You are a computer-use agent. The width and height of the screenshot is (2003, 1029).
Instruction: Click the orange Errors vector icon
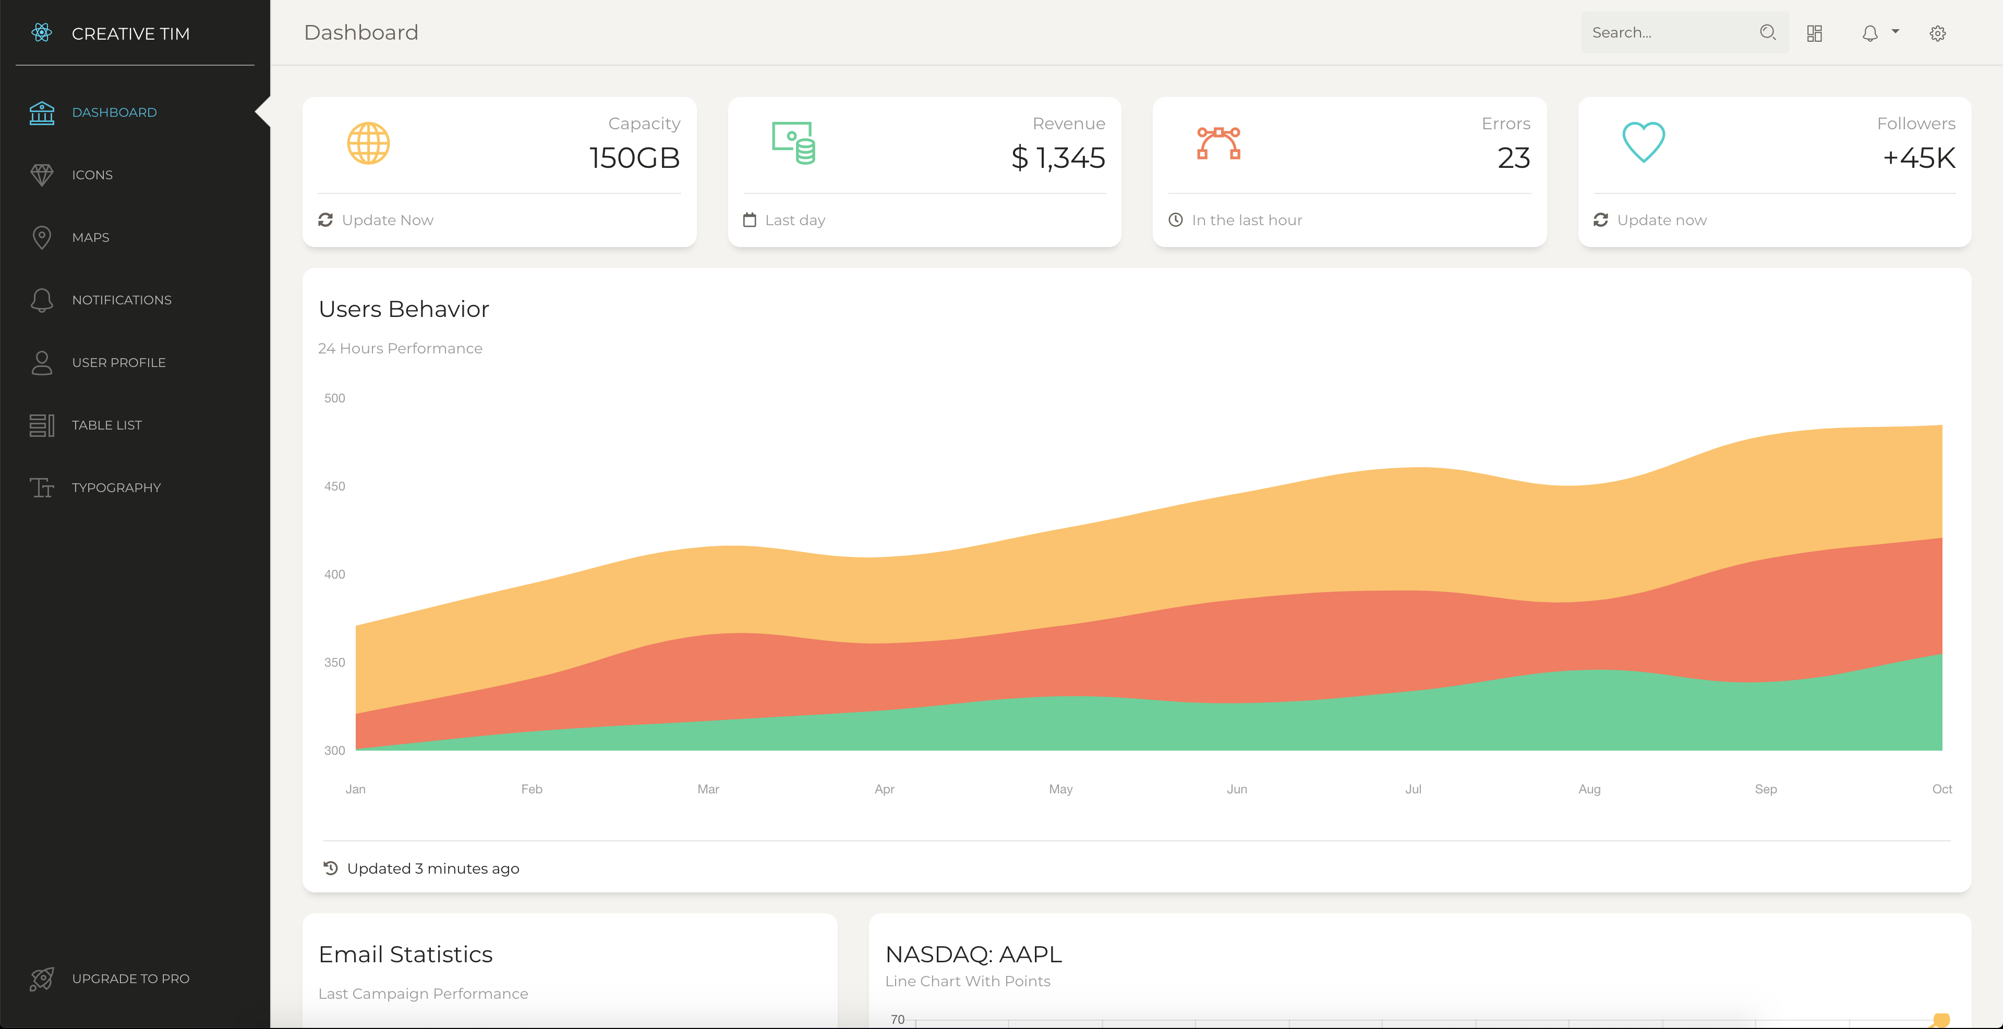pyautogui.click(x=1218, y=143)
